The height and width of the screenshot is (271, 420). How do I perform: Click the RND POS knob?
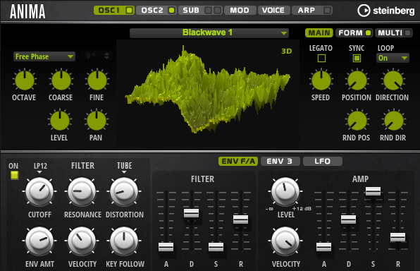coord(357,121)
